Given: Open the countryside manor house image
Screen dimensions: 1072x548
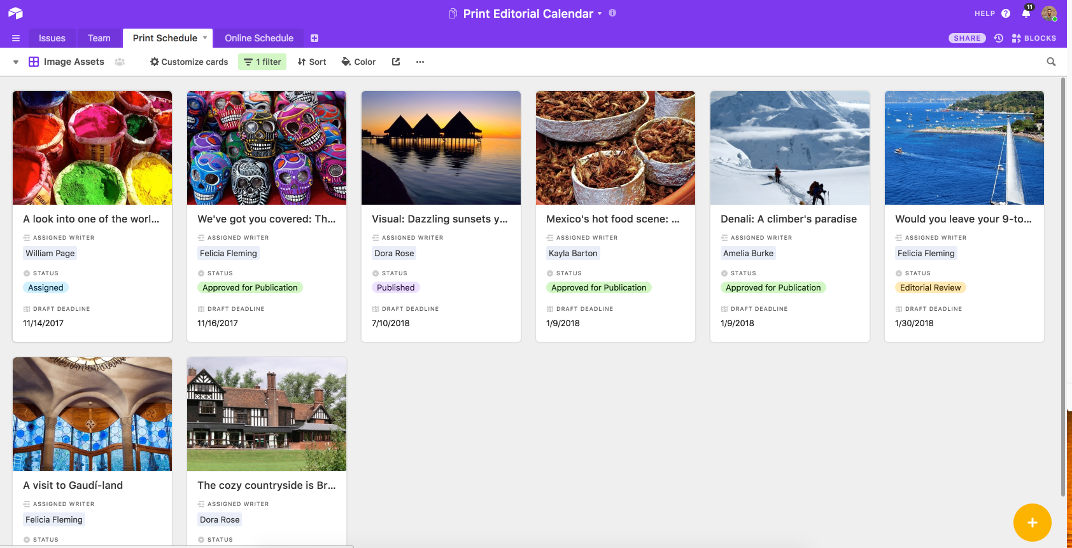Looking at the screenshot, I should pos(267,414).
